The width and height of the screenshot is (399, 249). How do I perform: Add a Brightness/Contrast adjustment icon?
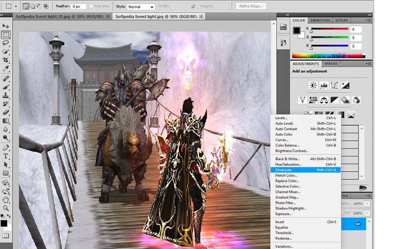click(313, 86)
